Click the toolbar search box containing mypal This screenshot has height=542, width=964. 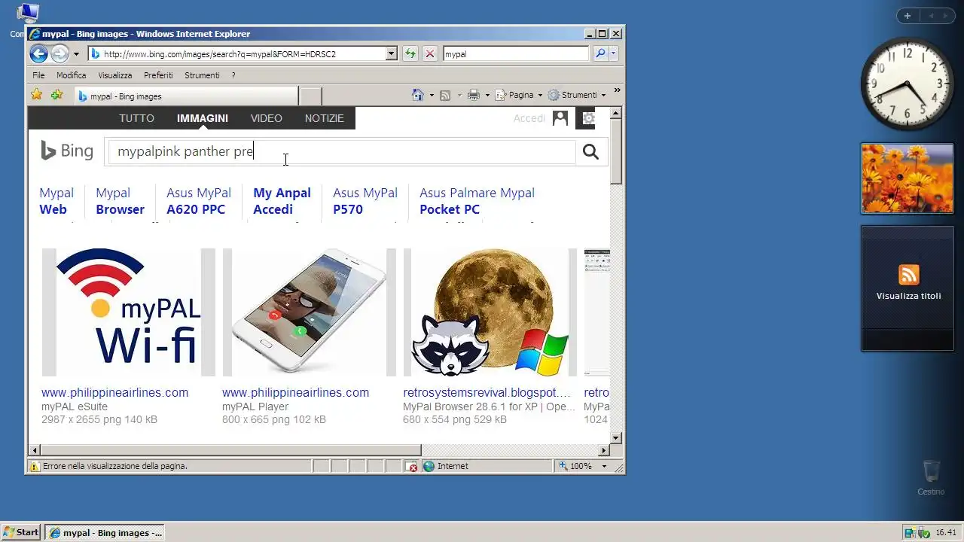pos(515,53)
